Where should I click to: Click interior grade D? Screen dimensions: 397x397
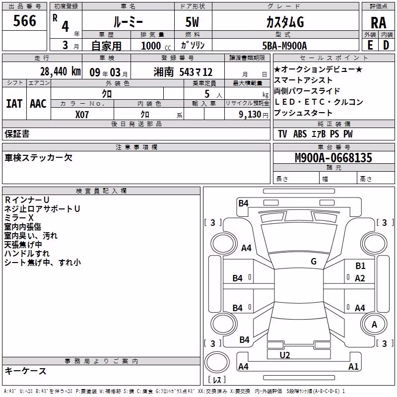(x=386, y=45)
